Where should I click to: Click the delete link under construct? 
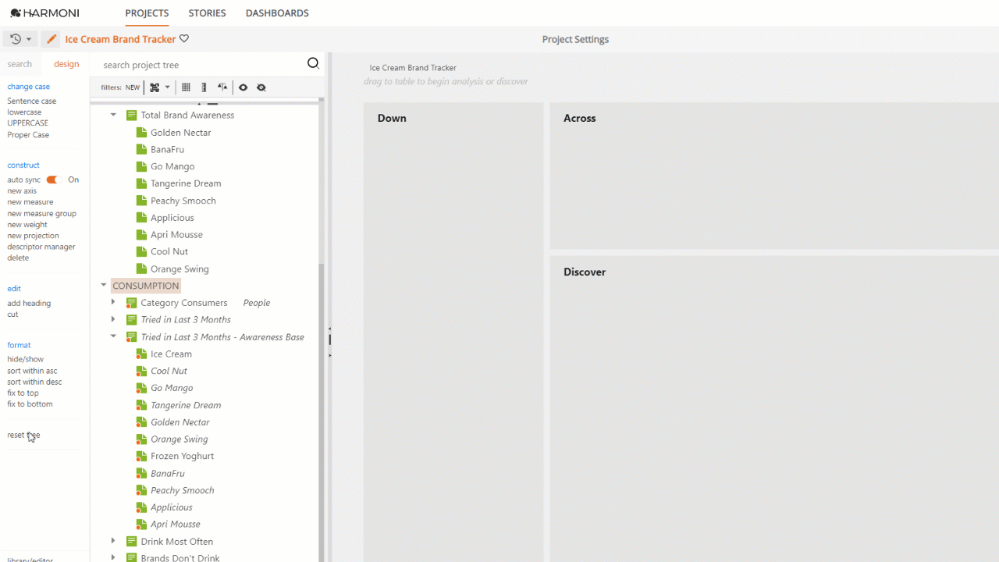(18, 258)
